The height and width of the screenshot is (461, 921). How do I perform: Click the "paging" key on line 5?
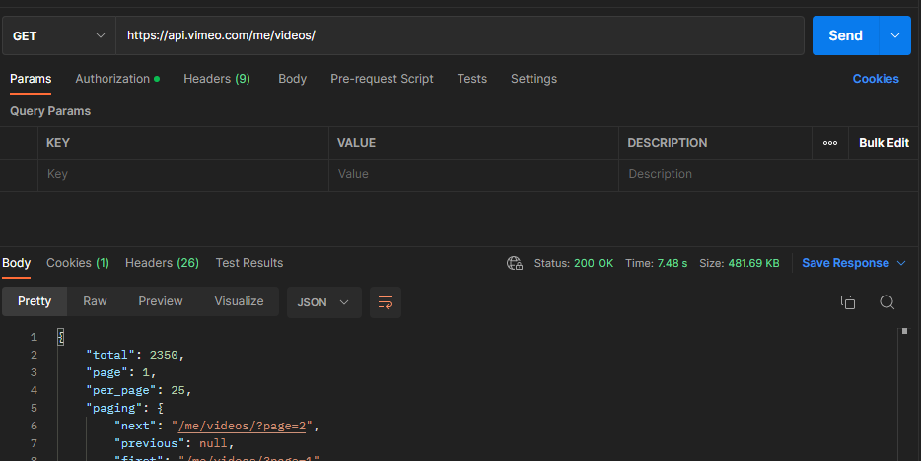coord(114,408)
